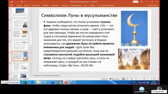Click the spell check icon in status bar
The height and width of the screenshot is (94, 168).
[x=21, y=79]
